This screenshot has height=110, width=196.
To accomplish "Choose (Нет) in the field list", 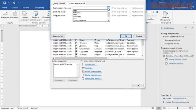I will click(90, 11).
